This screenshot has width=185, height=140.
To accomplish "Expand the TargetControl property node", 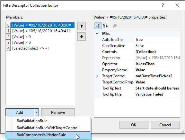I will pyautogui.click(x=97, y=76).
